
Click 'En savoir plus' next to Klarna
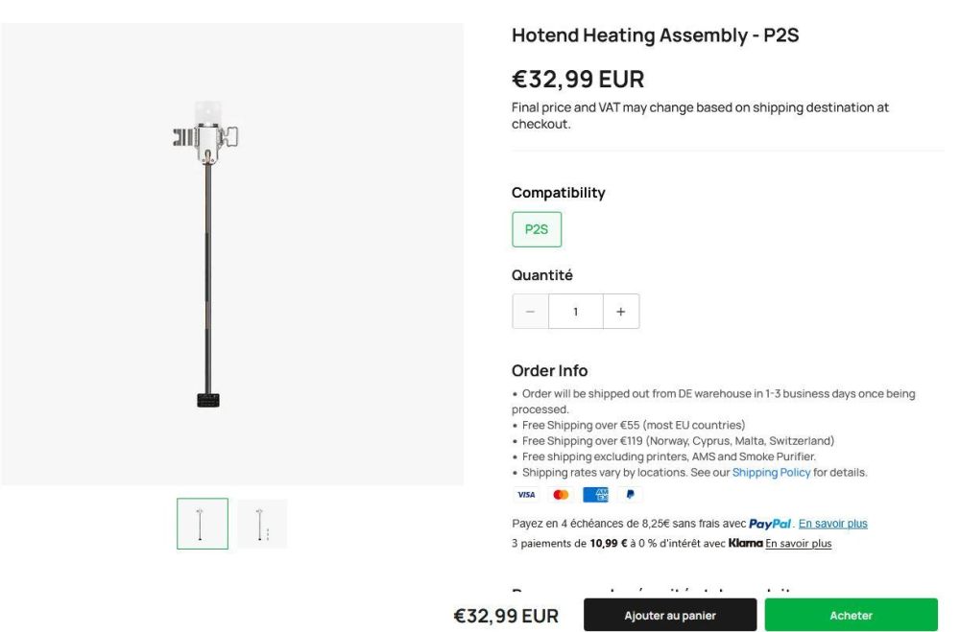(798, 543)
